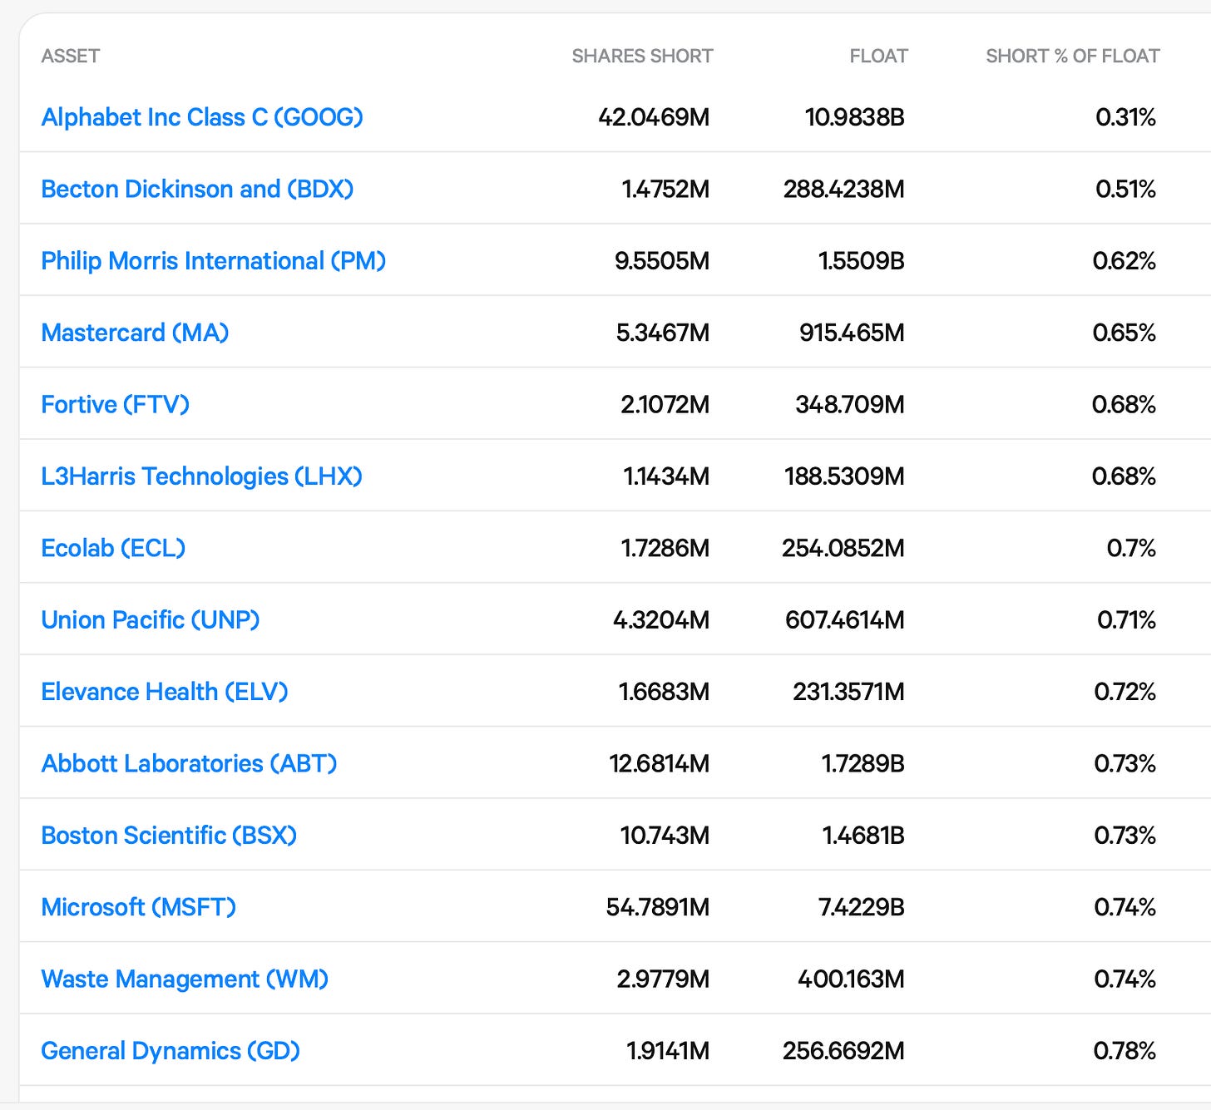Select the 1.4681B float value

pos(863,835)
